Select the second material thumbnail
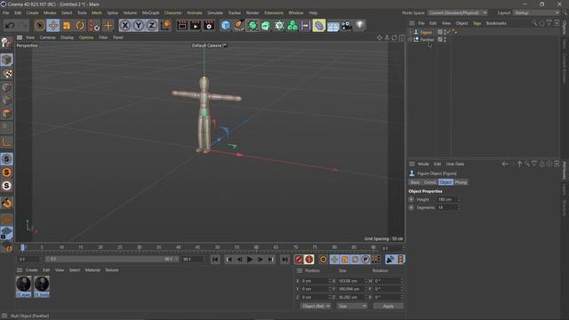This screenshot has width=569, height=320. tap(42, 286)
